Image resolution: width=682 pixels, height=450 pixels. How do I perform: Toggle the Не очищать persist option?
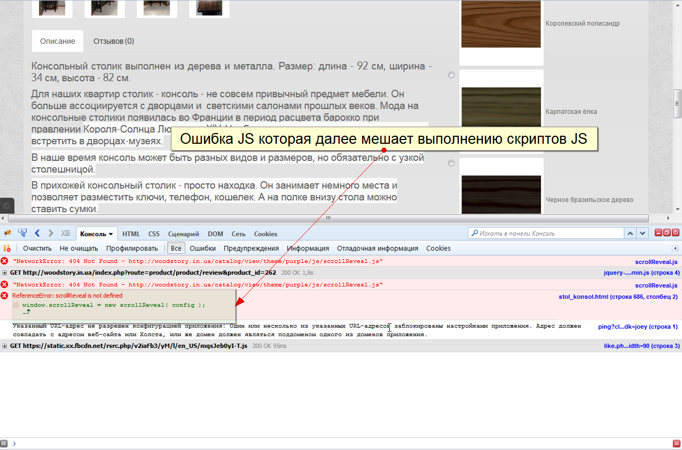coord(79,248)
